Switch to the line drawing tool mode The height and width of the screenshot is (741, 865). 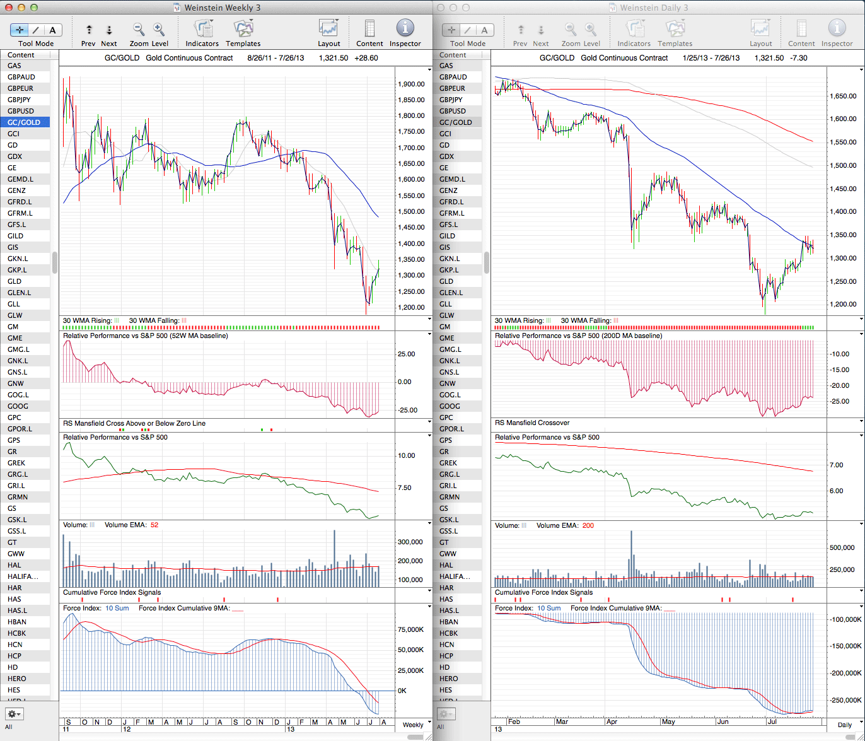(x=37, y=30)
